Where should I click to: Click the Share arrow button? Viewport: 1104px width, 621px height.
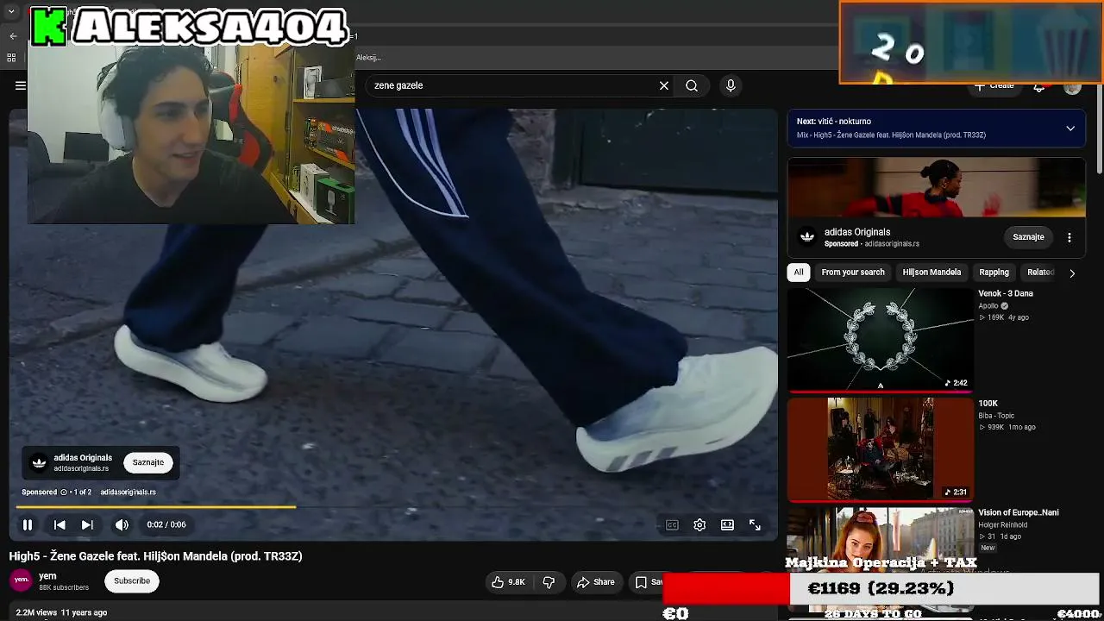tap(596, 582)
